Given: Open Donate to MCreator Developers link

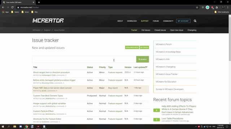Looking at the screenshot, I should pos(170,89).
